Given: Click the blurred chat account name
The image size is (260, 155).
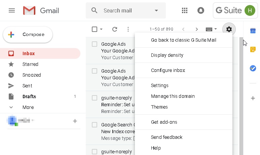Looking at the screenshot, I should click(x=26, y=120).
